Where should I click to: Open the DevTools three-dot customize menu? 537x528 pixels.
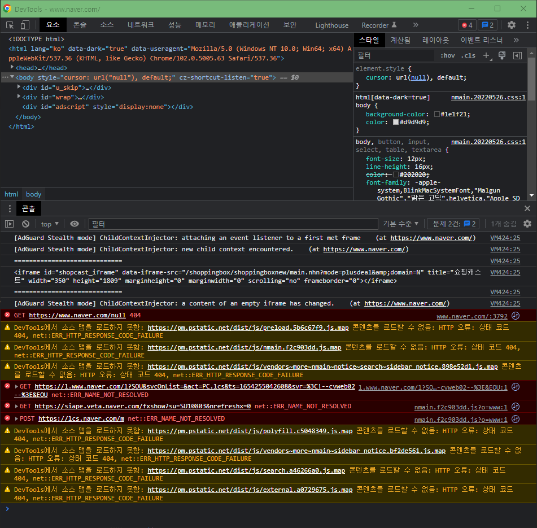pyautogui.click(x=527, y=25)
